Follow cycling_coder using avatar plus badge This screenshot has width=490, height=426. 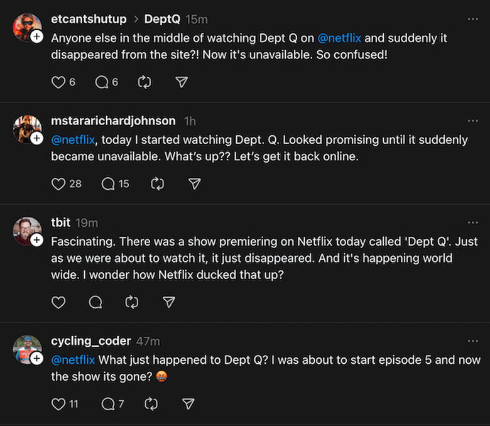tap(37, 359)
